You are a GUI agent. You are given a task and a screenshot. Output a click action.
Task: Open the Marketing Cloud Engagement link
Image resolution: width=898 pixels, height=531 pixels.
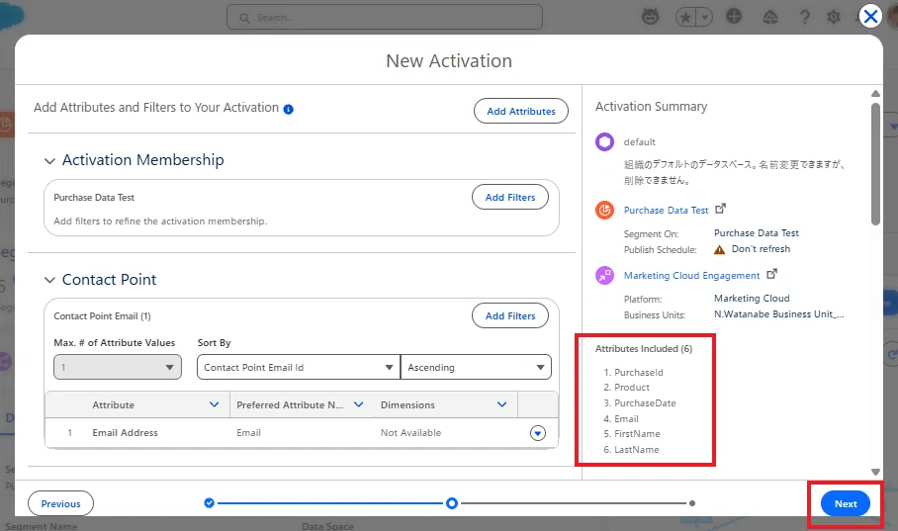692,276
